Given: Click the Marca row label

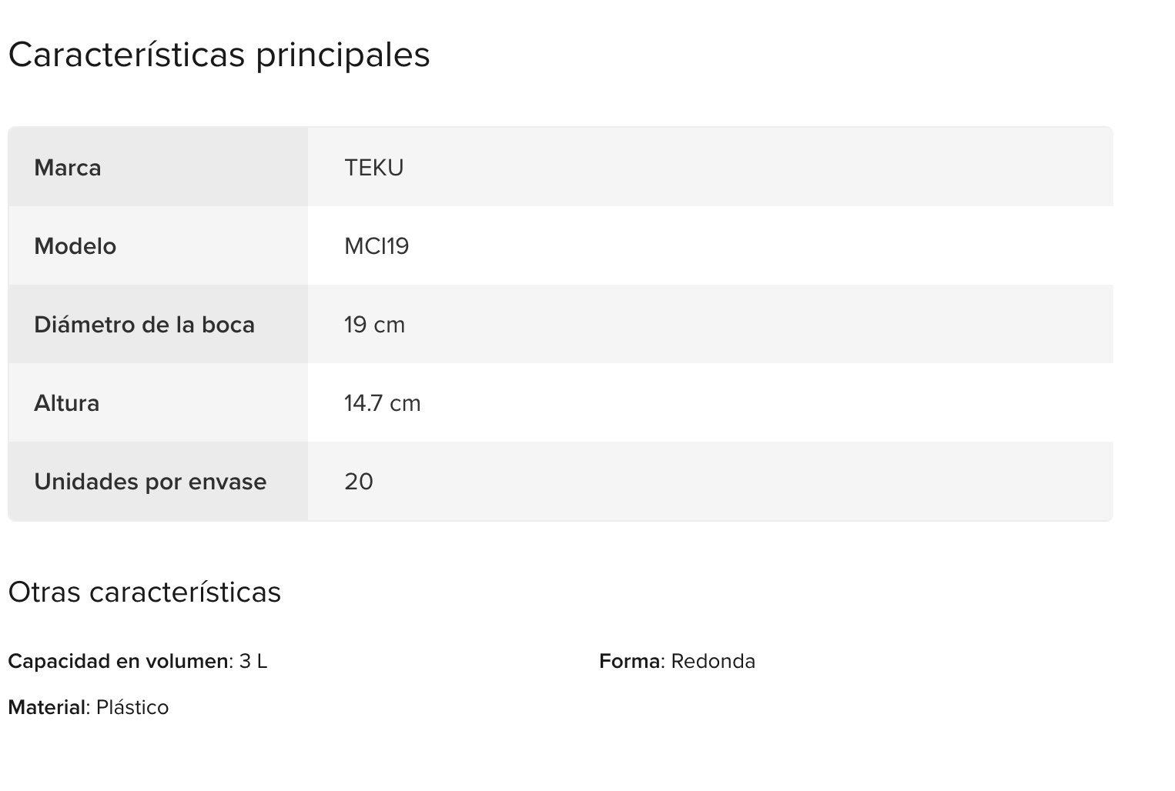Looking at the screenshot, I should [x=68, y=168].
